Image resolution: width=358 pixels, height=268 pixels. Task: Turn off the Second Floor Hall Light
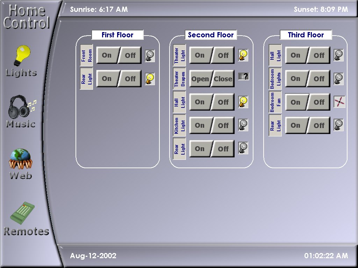point(223,102)
